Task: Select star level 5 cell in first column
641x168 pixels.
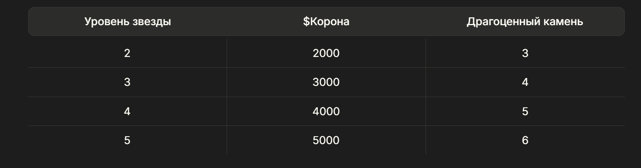Action: point(127,141)
